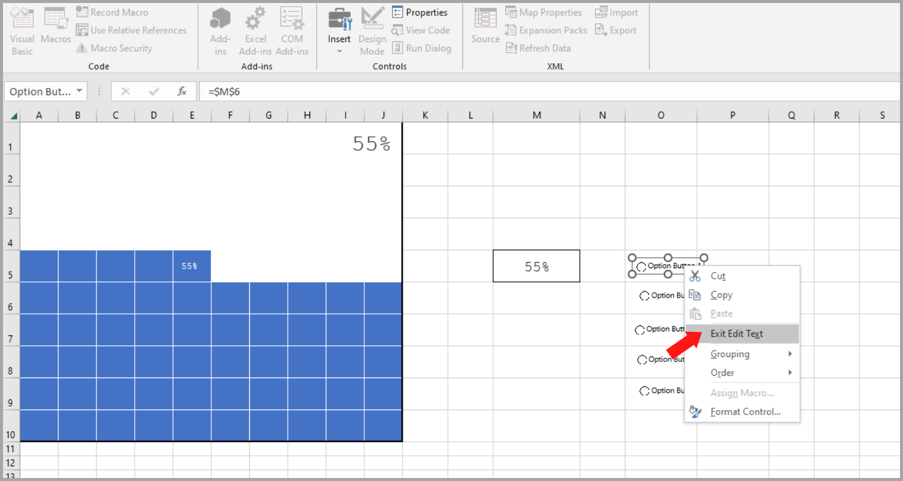Click the Properties icon in Controls

click(x=420, y=13)
